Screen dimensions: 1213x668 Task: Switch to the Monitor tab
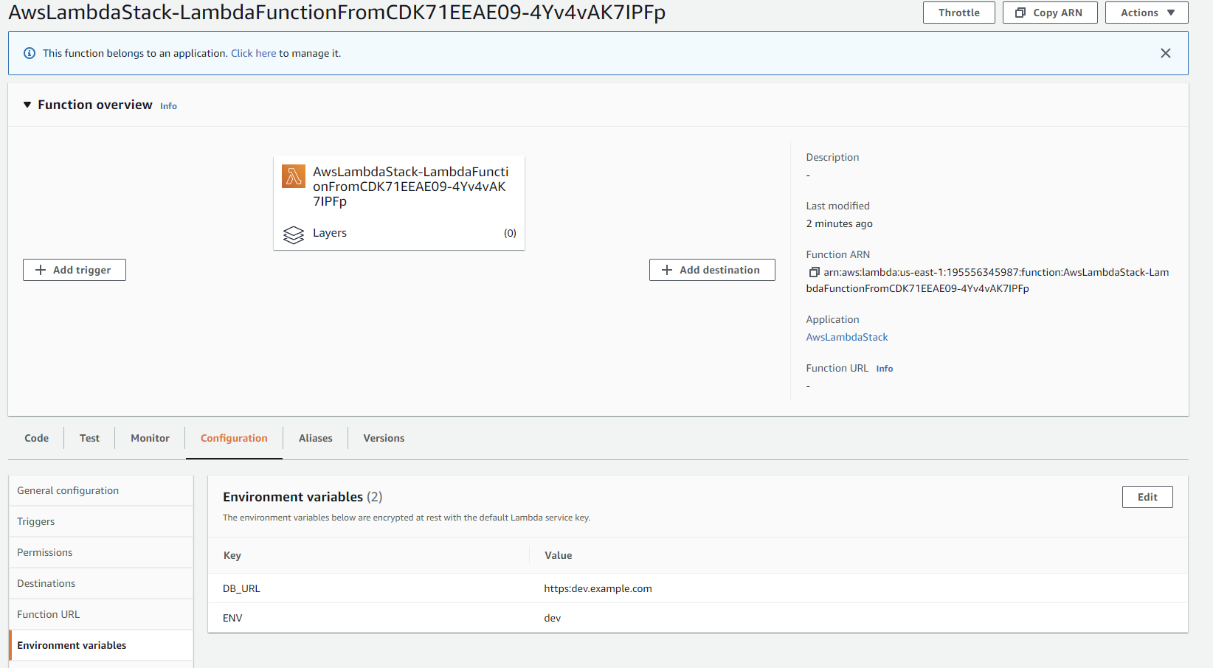tap(149, 438)
